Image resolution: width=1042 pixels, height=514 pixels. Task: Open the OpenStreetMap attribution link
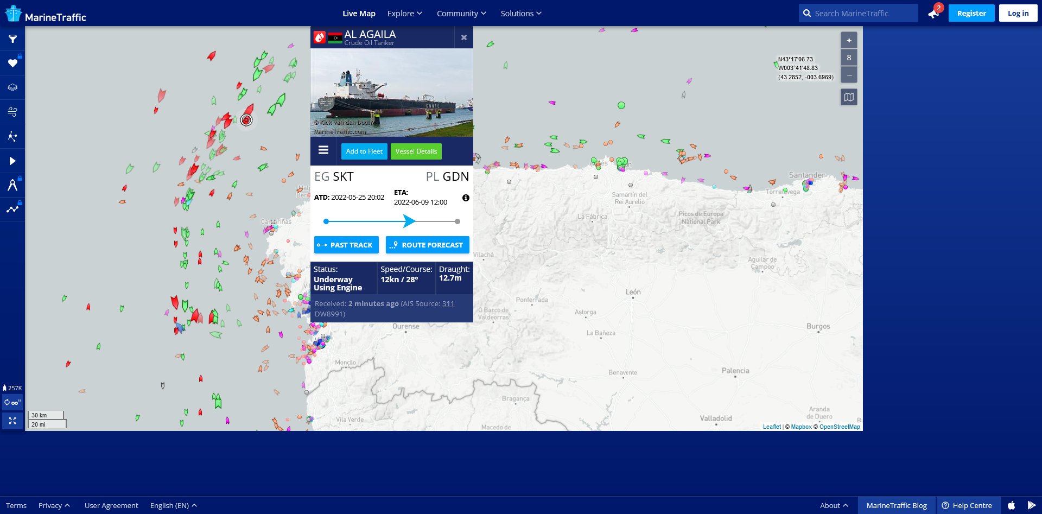tap(840, 427)
